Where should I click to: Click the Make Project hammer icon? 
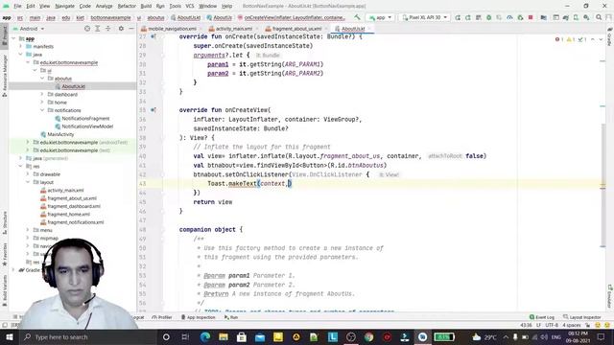tap(357, 17)
